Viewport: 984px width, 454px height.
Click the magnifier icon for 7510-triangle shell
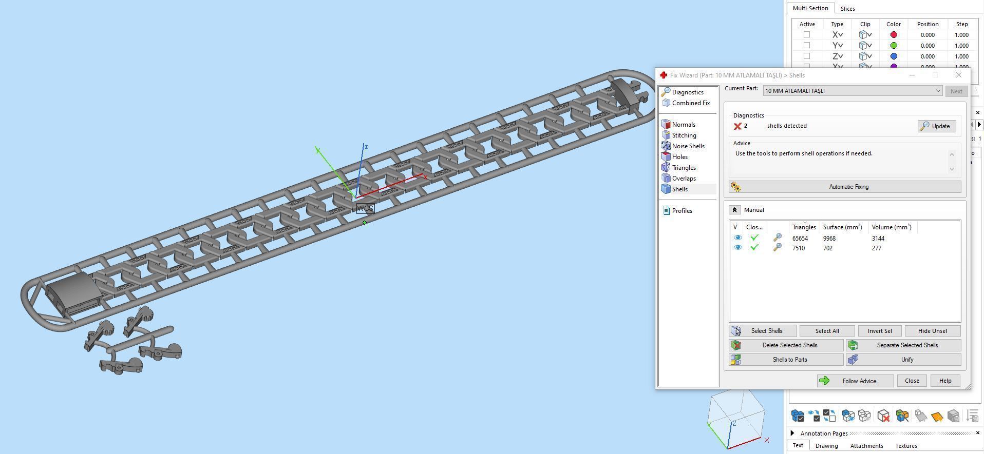click(x=777, y=248)
